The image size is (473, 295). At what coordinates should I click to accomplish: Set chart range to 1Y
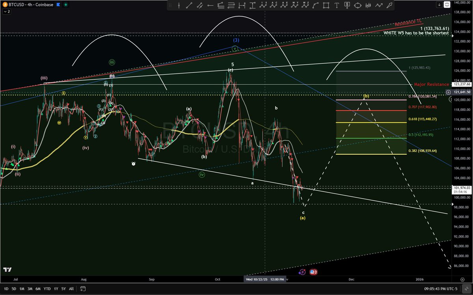[x=56, y=289]
